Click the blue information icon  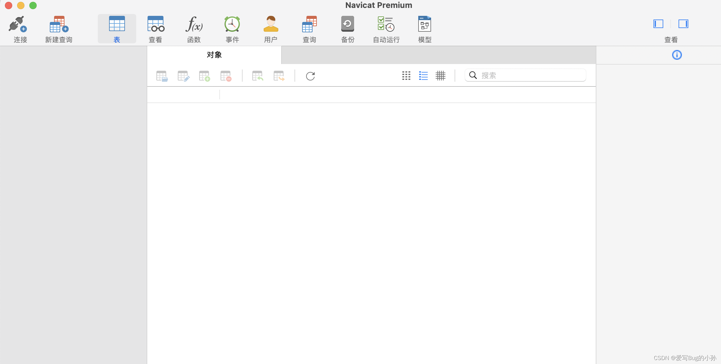[x=677, y=55]
